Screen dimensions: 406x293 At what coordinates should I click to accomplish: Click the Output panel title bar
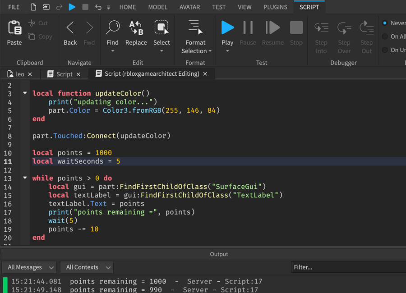coord(203,254)
